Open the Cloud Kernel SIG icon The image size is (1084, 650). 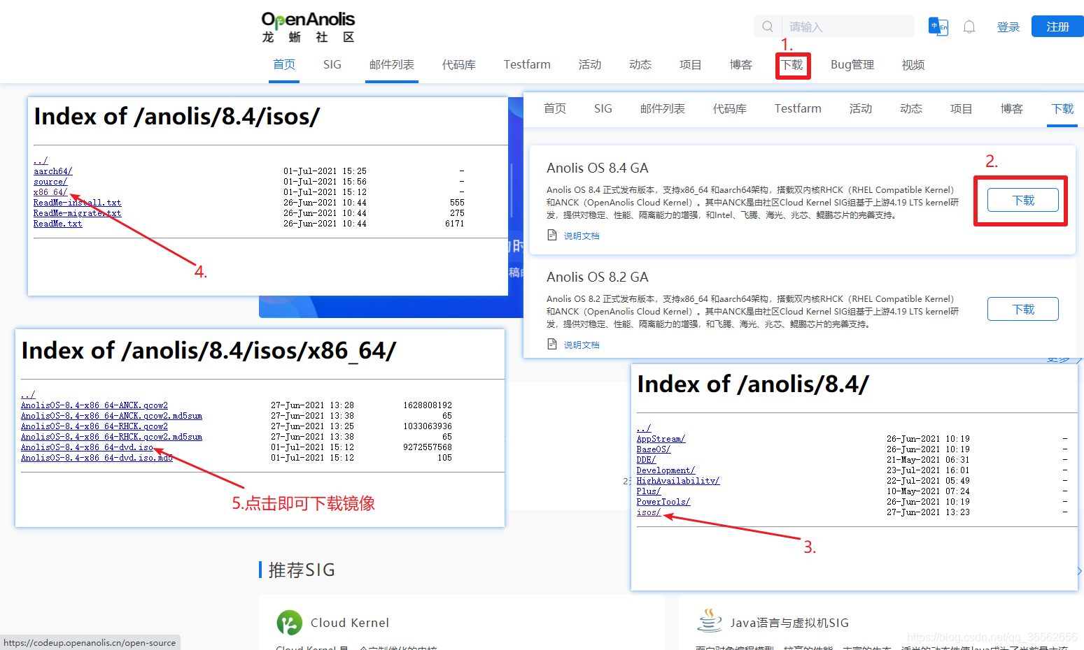[289, 623]
